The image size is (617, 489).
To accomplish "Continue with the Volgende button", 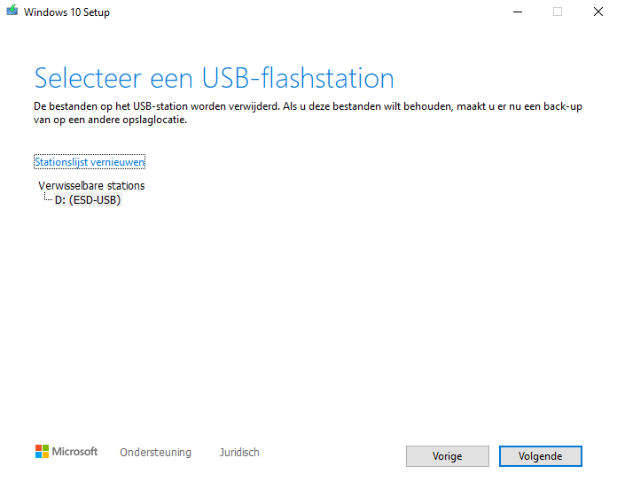I will pos(540,456).
